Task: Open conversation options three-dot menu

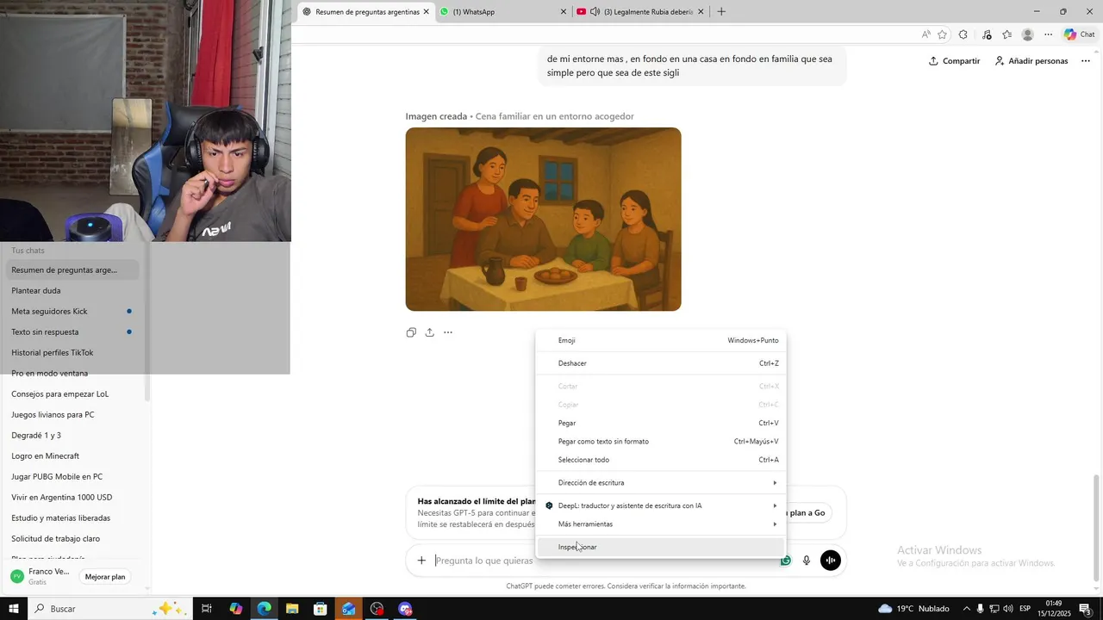Action: point(1085,61)
